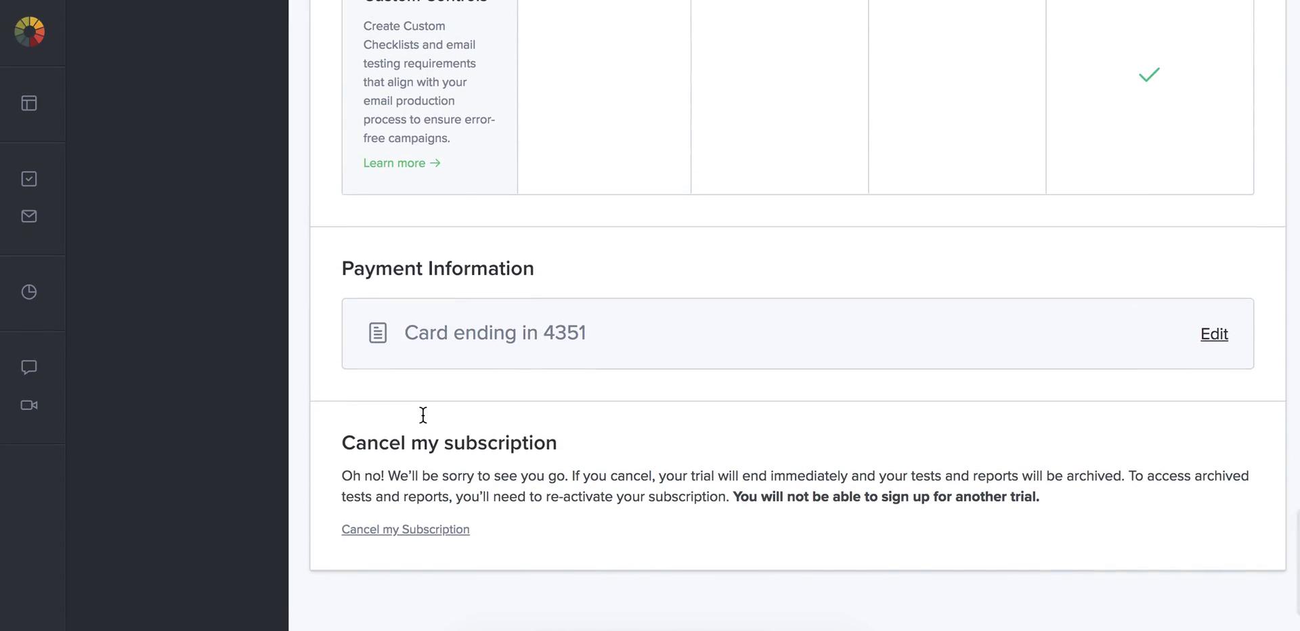Click the email Previews sidebar icon

click(28, 216)
